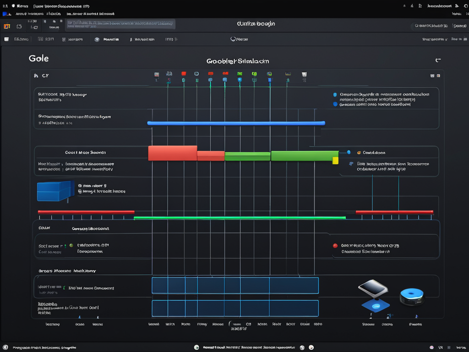
Task: Toggle the top blue radio dot in legend
Action: click(335, 95)
